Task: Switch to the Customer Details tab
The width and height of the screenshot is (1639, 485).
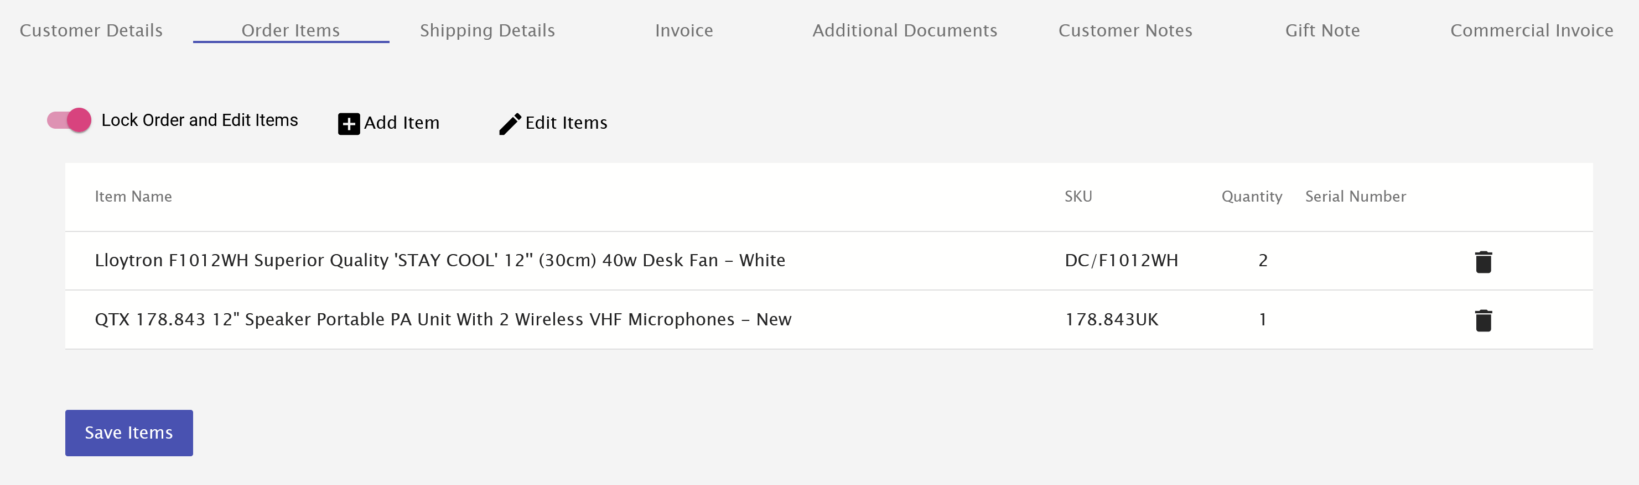Action: pyautogui.click(x=91, y=30)
